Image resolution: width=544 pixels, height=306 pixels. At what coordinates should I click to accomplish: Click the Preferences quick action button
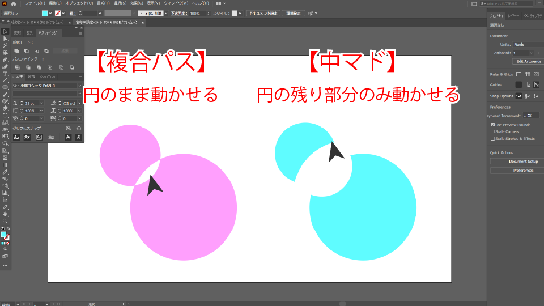pos(517,171)
